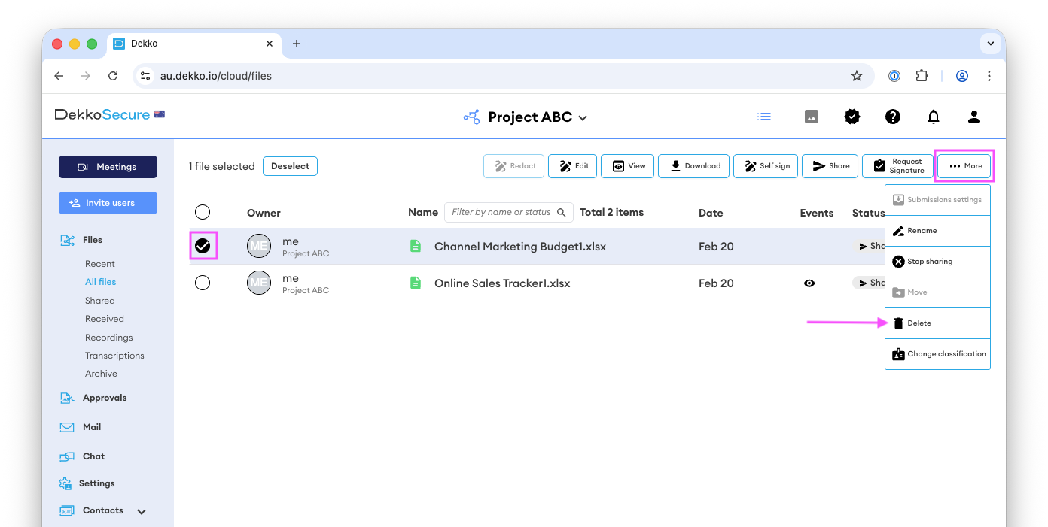Open the verified badge icon in header
The width and height of the screenshot is (1048, 527).
tap(852, 117)
